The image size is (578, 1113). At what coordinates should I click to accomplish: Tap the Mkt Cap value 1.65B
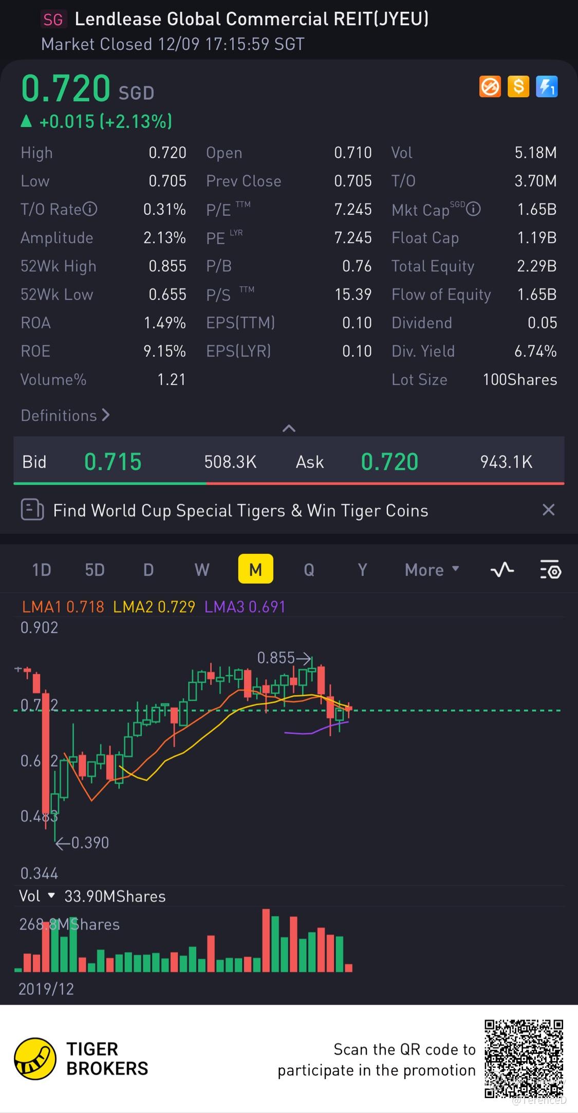point(537,209)
